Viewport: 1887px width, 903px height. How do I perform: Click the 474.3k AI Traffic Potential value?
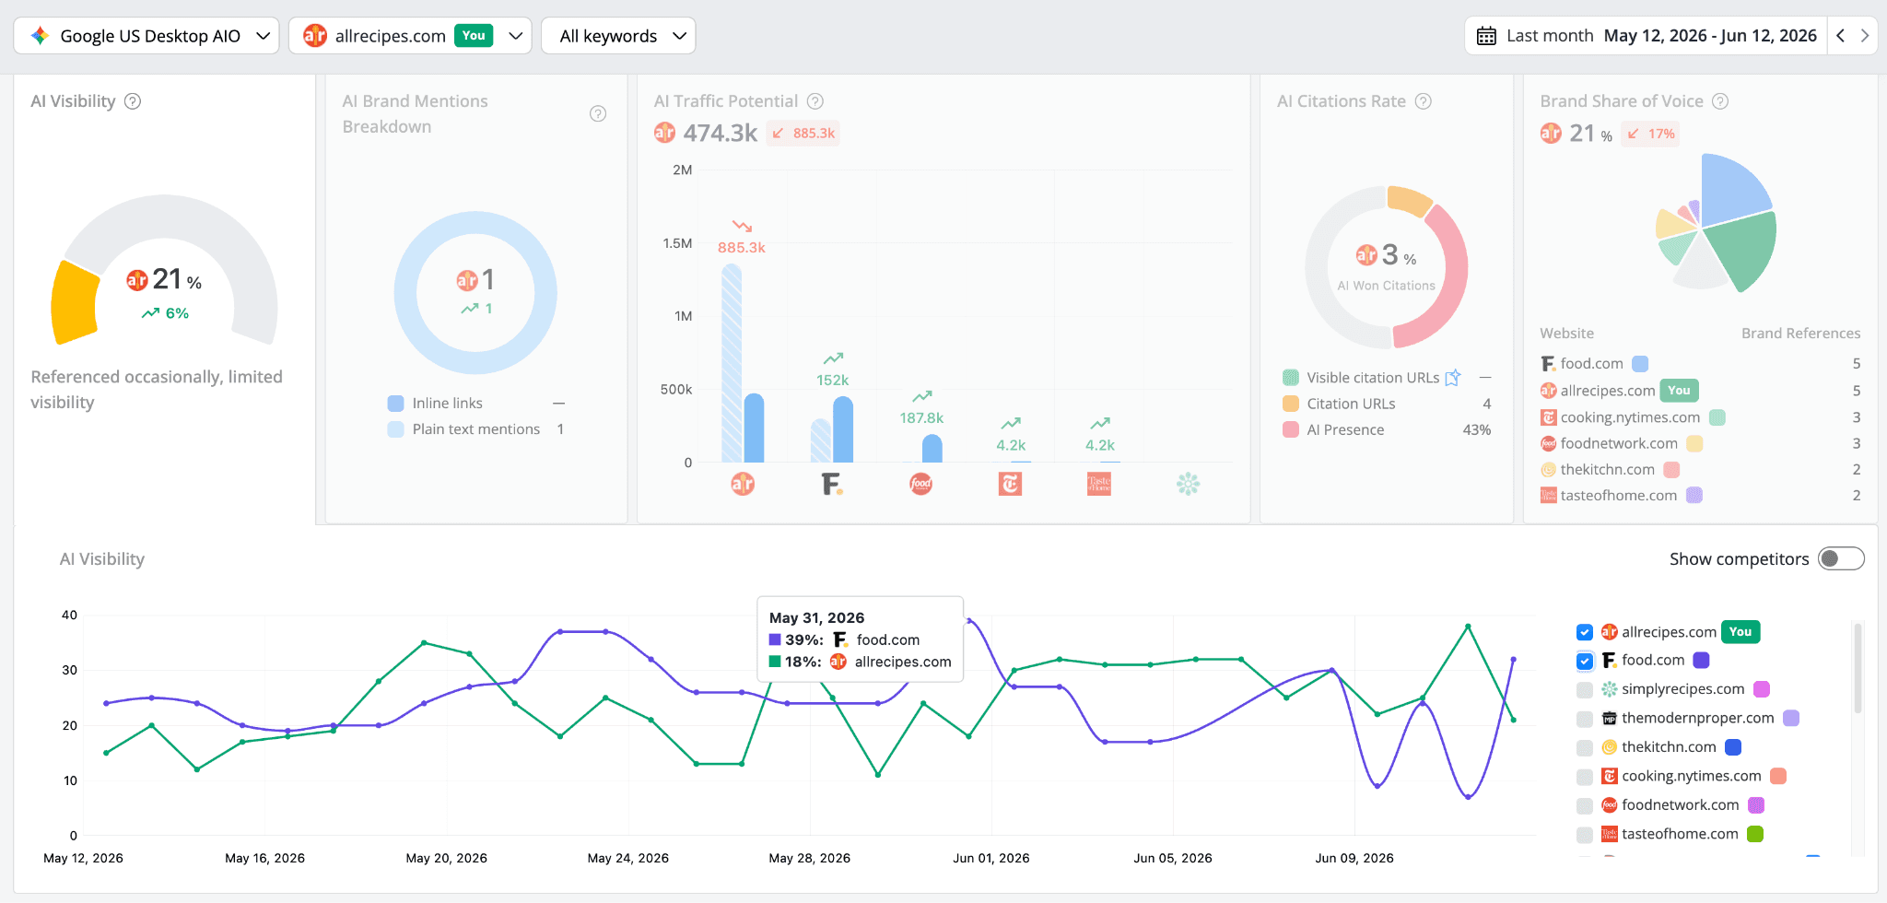[x=720, y=133]
